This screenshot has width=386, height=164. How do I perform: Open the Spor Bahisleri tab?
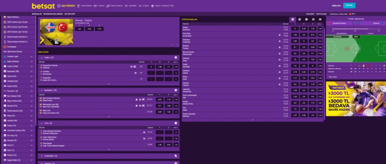tap(66, 6)
